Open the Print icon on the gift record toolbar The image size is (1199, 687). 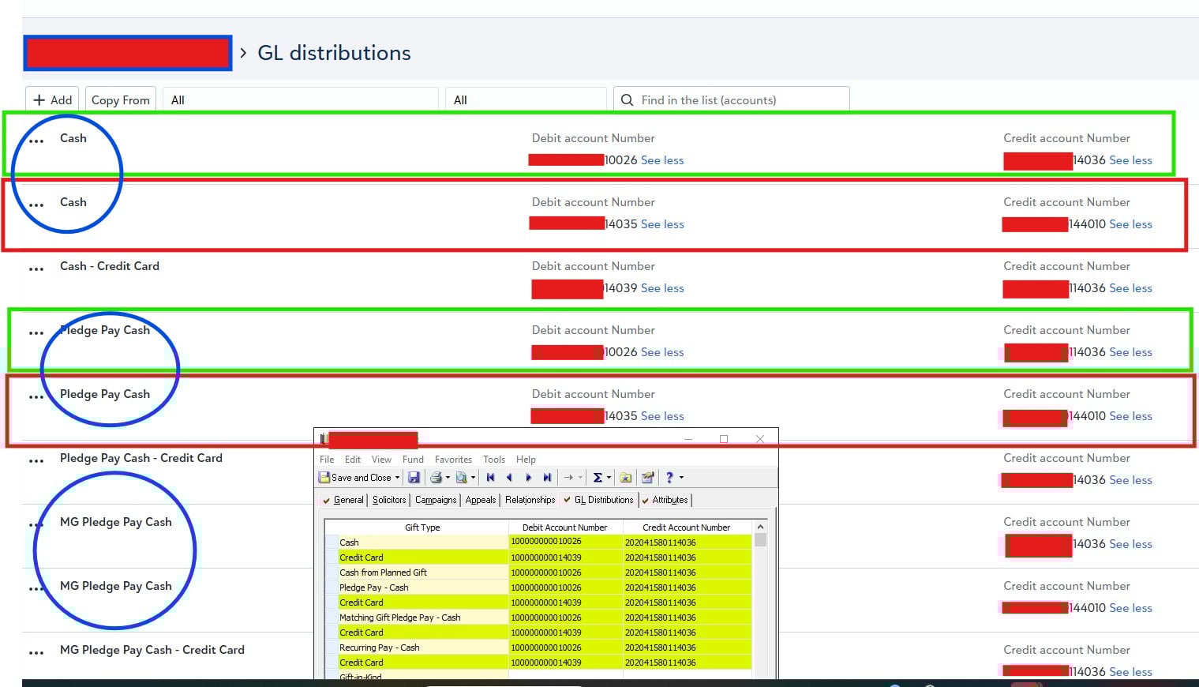435,478
